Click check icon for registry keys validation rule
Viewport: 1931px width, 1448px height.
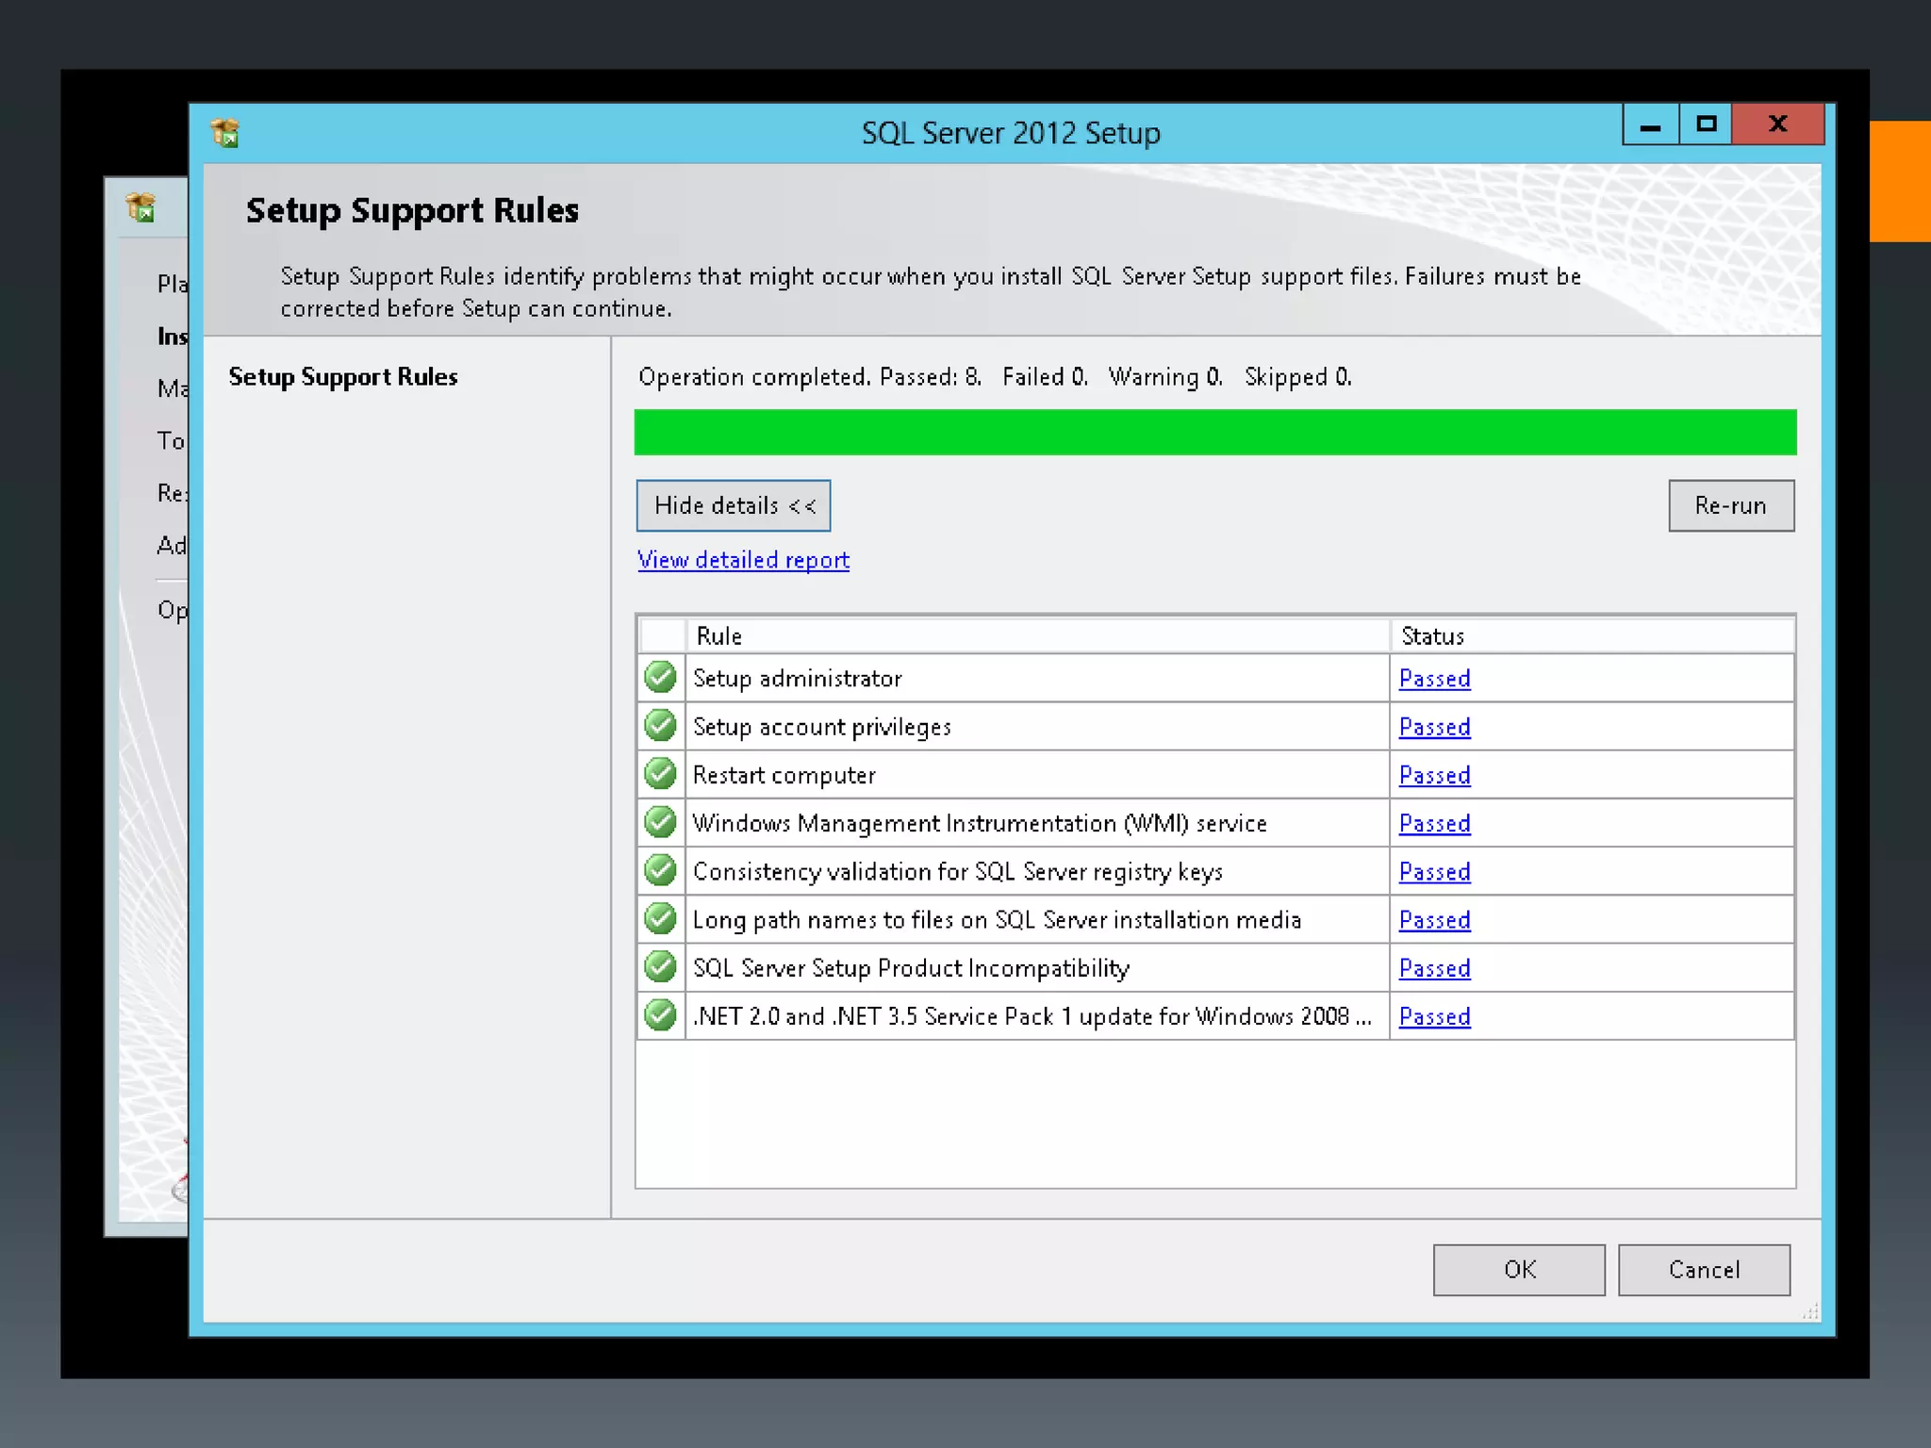tap(660, 870)
